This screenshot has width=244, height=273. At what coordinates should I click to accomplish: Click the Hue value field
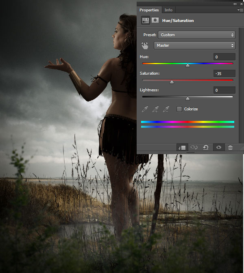[224, 57]
